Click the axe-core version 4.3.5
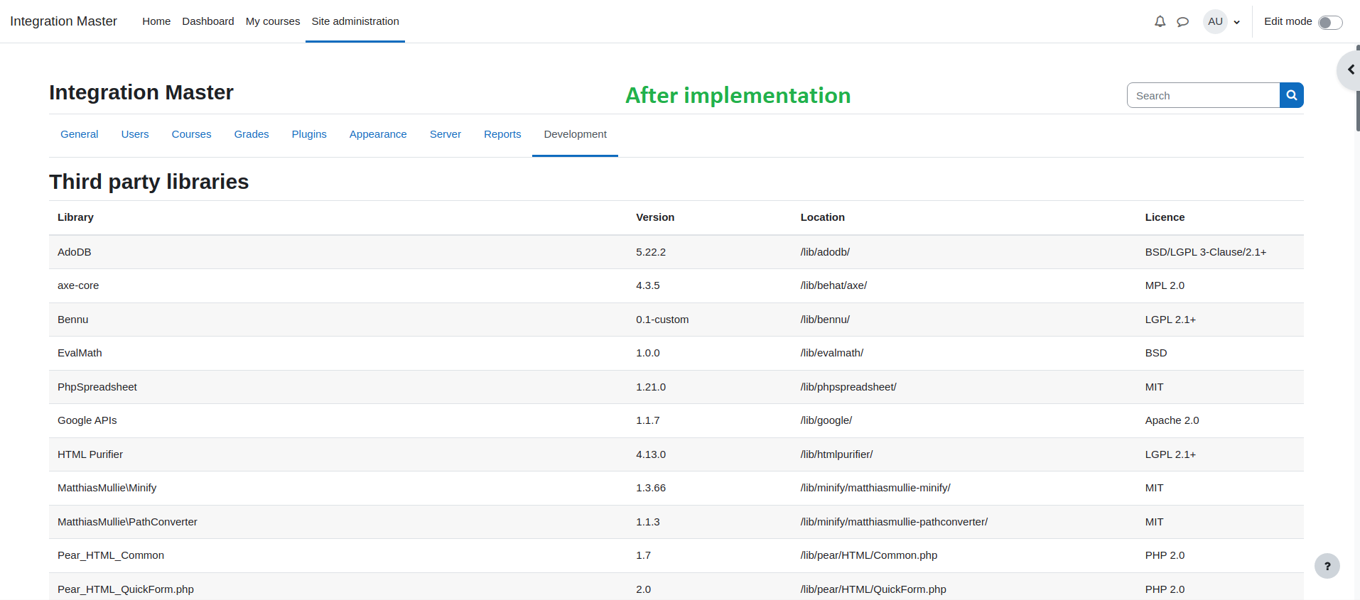The image size is (1360, 600). (648, 285)
